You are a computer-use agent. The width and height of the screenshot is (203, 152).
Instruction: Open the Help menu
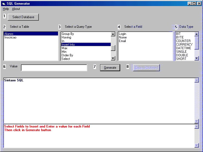pyautogui.click(x=6, y=9)
